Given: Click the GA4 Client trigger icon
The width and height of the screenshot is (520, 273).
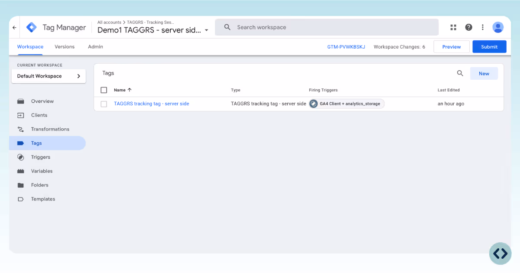Looking at the screenshot, I should point(313,104).
